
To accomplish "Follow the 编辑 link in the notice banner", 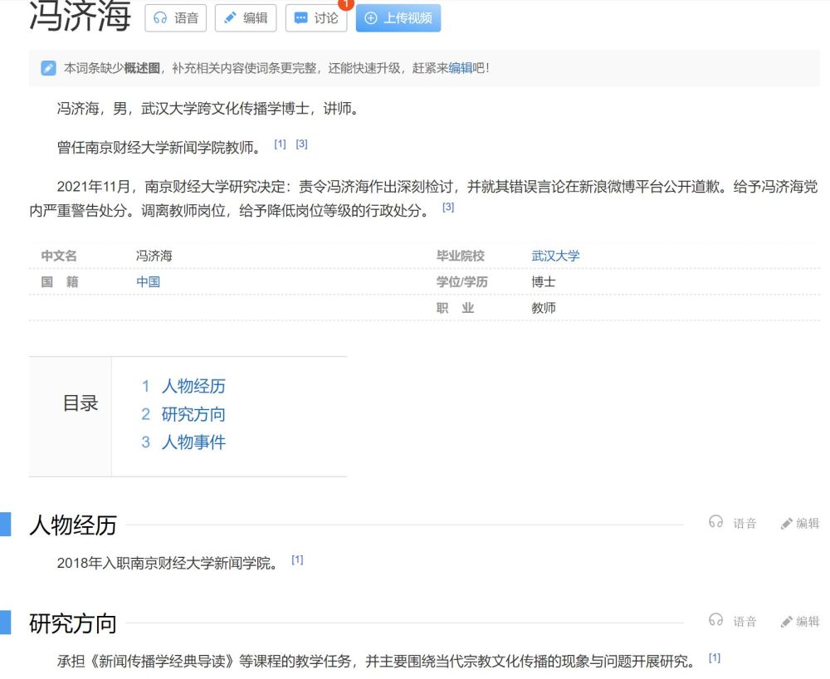I will 460,68.
